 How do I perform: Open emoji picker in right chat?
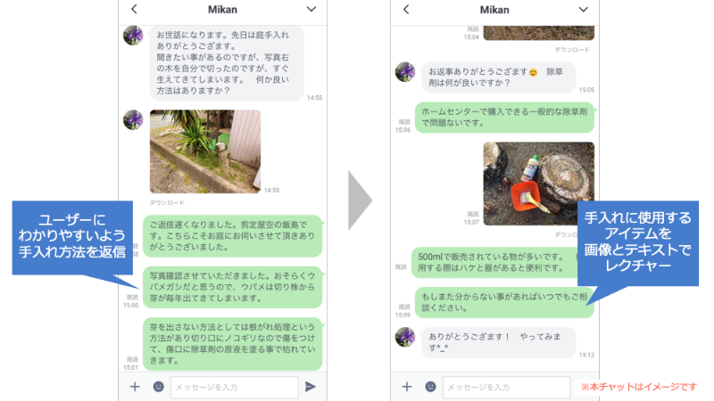430,387
